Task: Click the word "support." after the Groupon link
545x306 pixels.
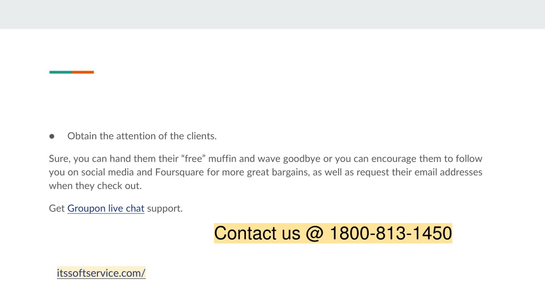Action: coord(165,208)
